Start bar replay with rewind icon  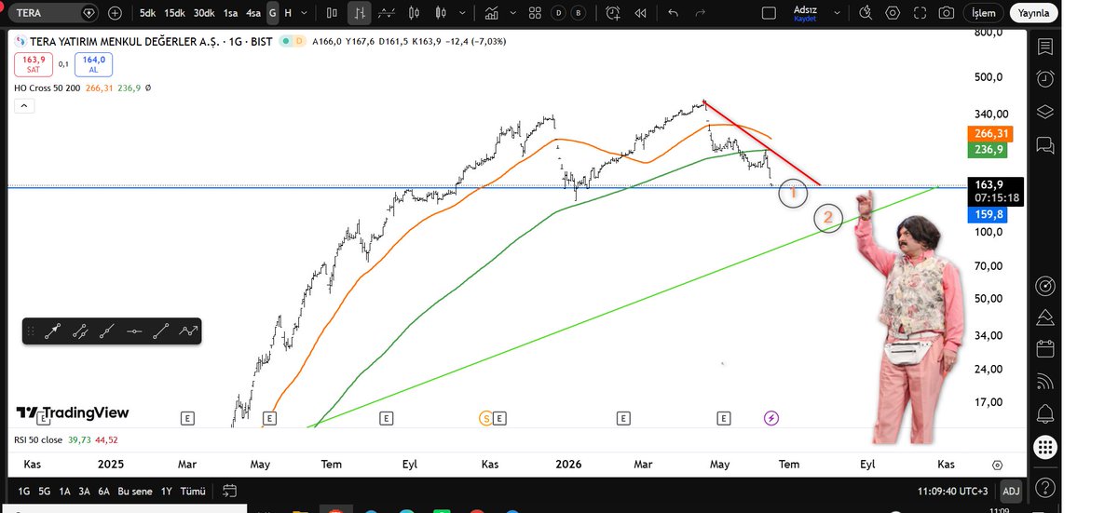[x=640, y=13]
